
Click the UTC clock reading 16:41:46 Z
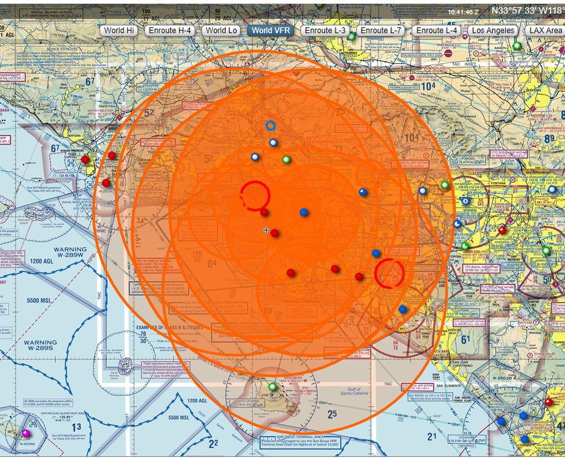pos(463,12)
